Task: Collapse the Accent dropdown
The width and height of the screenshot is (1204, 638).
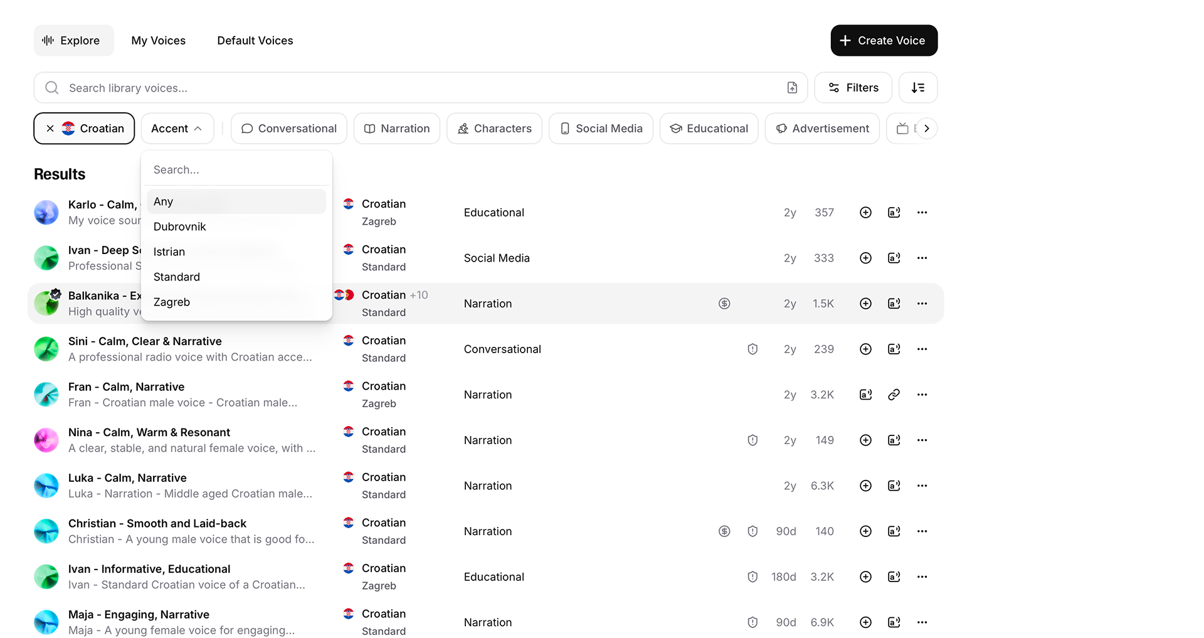Action: [177, 129]
